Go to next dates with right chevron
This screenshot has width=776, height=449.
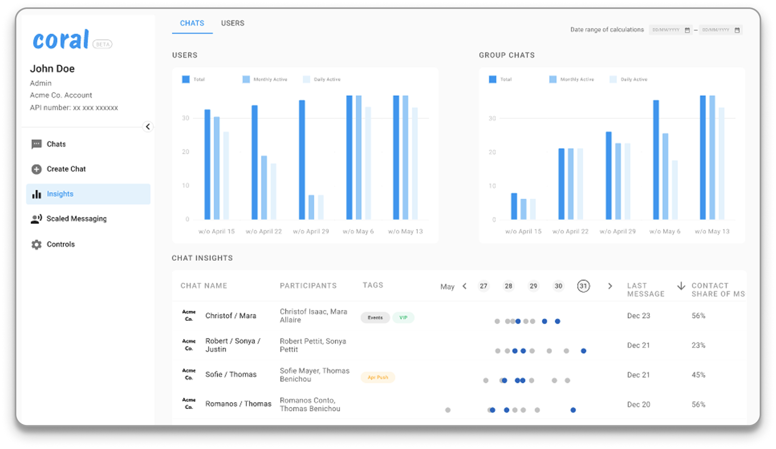(x=610, y=286)
